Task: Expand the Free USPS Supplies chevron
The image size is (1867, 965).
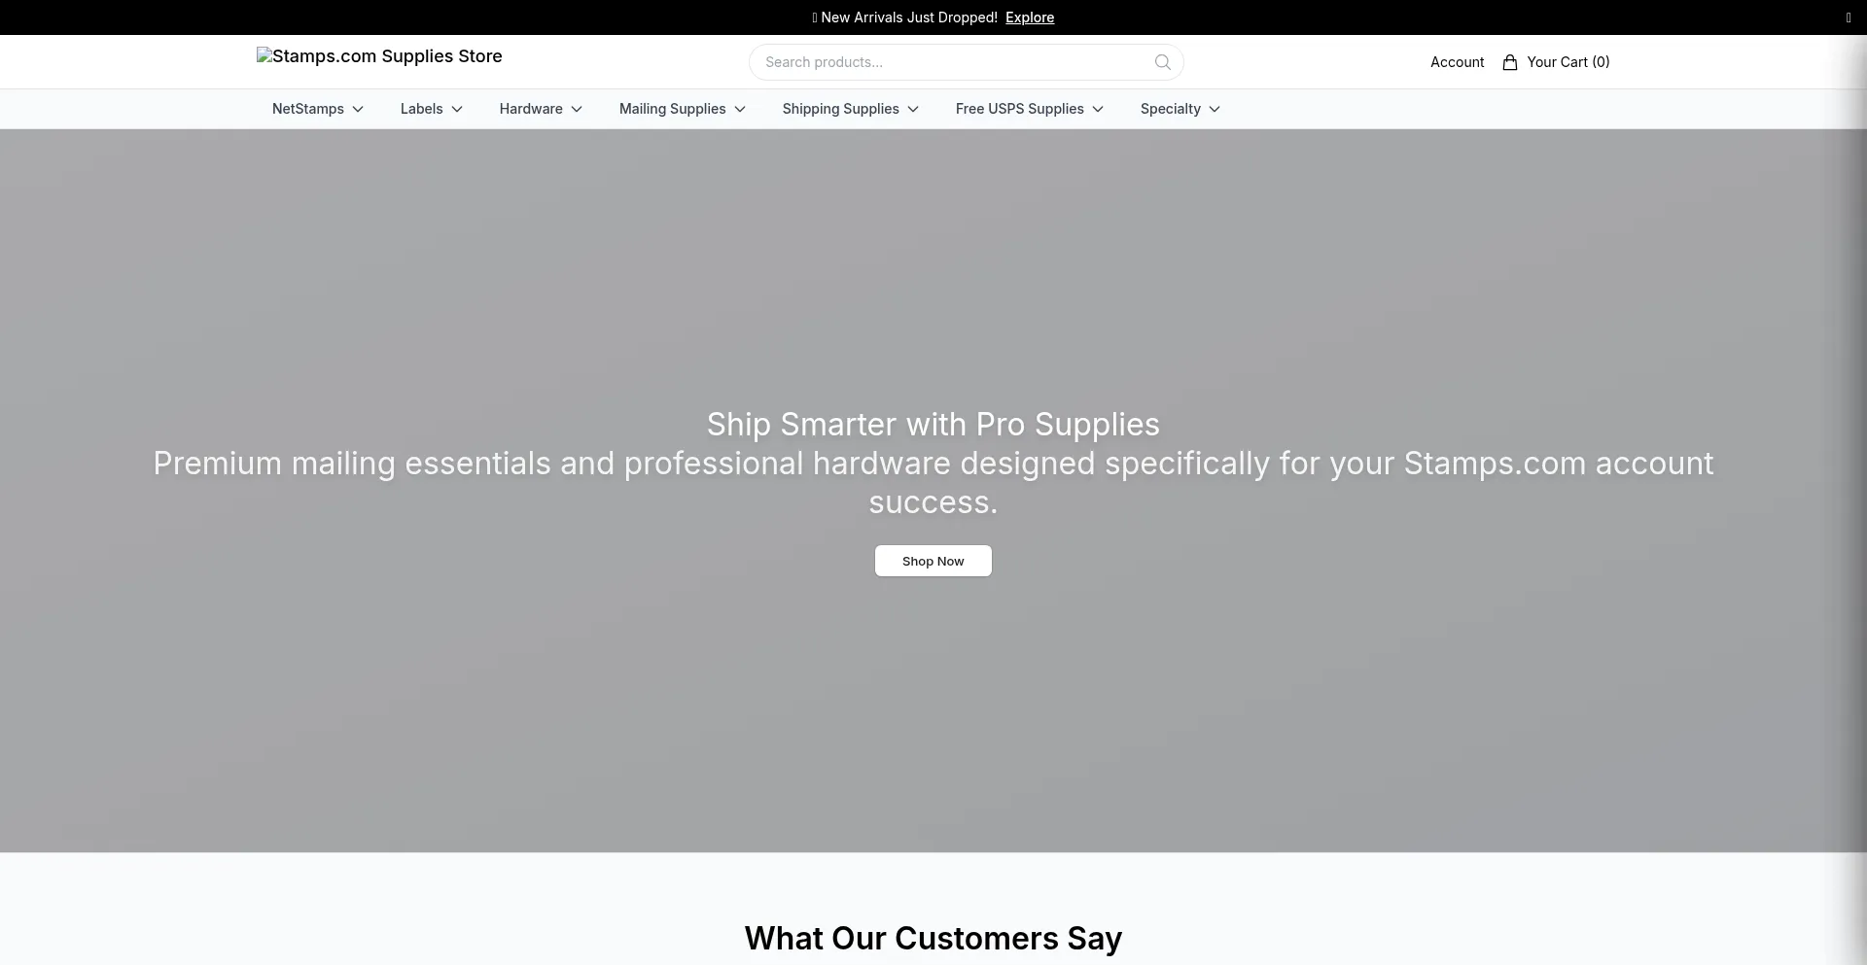Action: pos(1098,109)
